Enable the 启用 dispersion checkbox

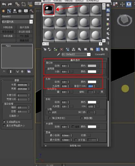[x=50, y=112]
